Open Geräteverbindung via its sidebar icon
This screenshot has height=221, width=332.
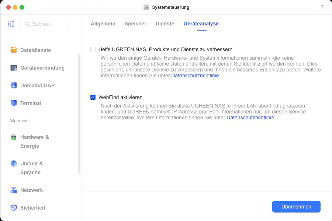tap(14, 68)
